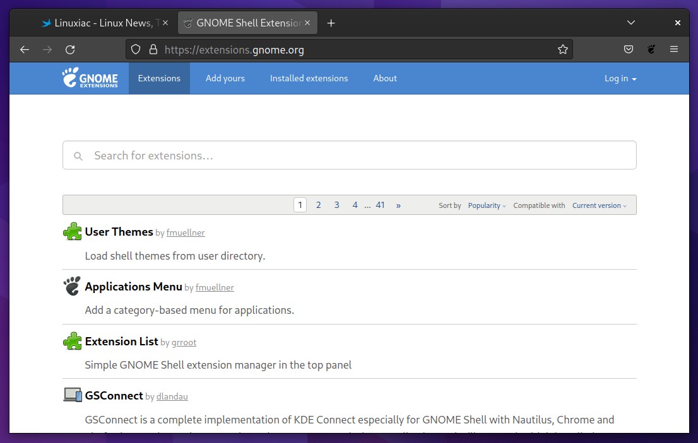The height and width of the screenshot is (443, 698).
Task: Open the Extension List extension
Action: 122,341
